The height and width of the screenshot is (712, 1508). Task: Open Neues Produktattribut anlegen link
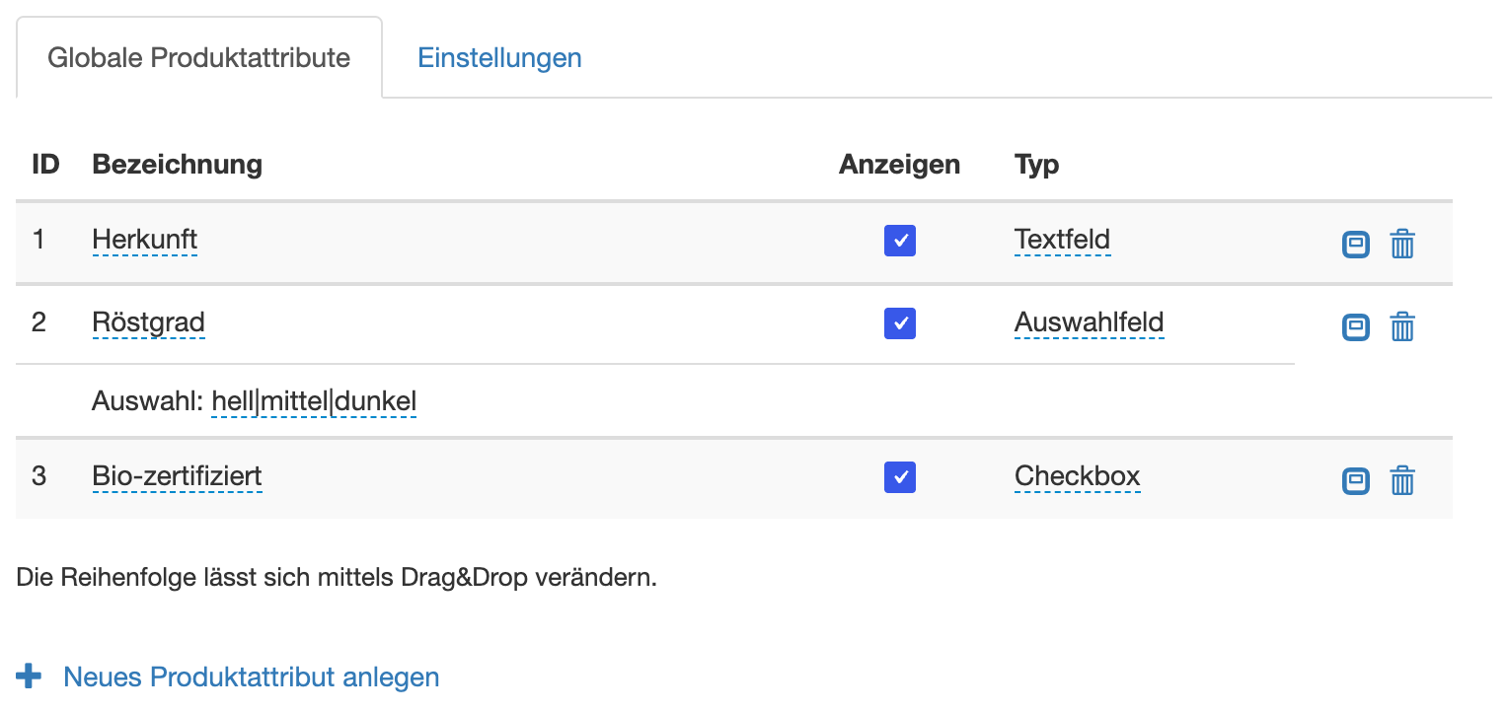pyautogui.click(x=252, y=677)
